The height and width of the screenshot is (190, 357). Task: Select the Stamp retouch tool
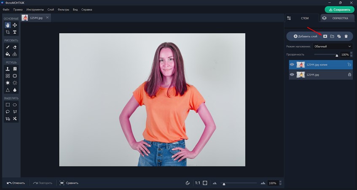pos(8,69)
